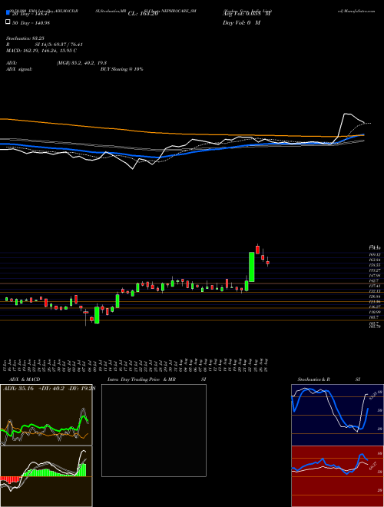Click the 'CL: 163.20' closing price value
The height and width of the screenshot is (507, 384).
[x=143, y=14]
